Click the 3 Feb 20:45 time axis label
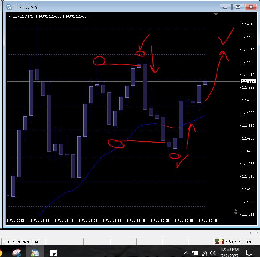260x257 pixels. tap(208, 221)
